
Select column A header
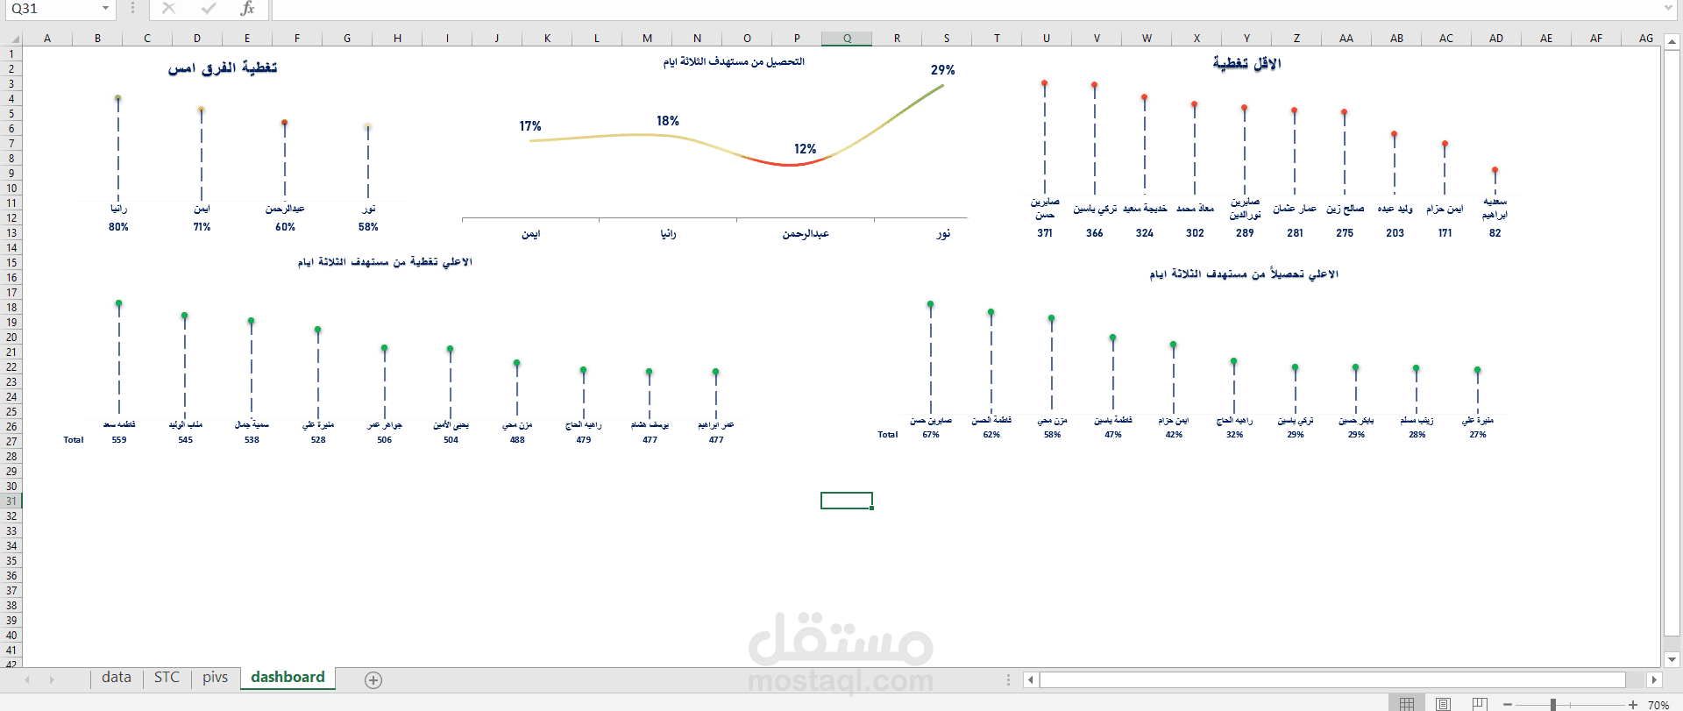click(x=47, y=39)
